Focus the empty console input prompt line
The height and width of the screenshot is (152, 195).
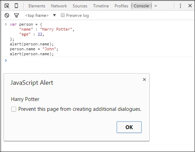click(98, 61)
